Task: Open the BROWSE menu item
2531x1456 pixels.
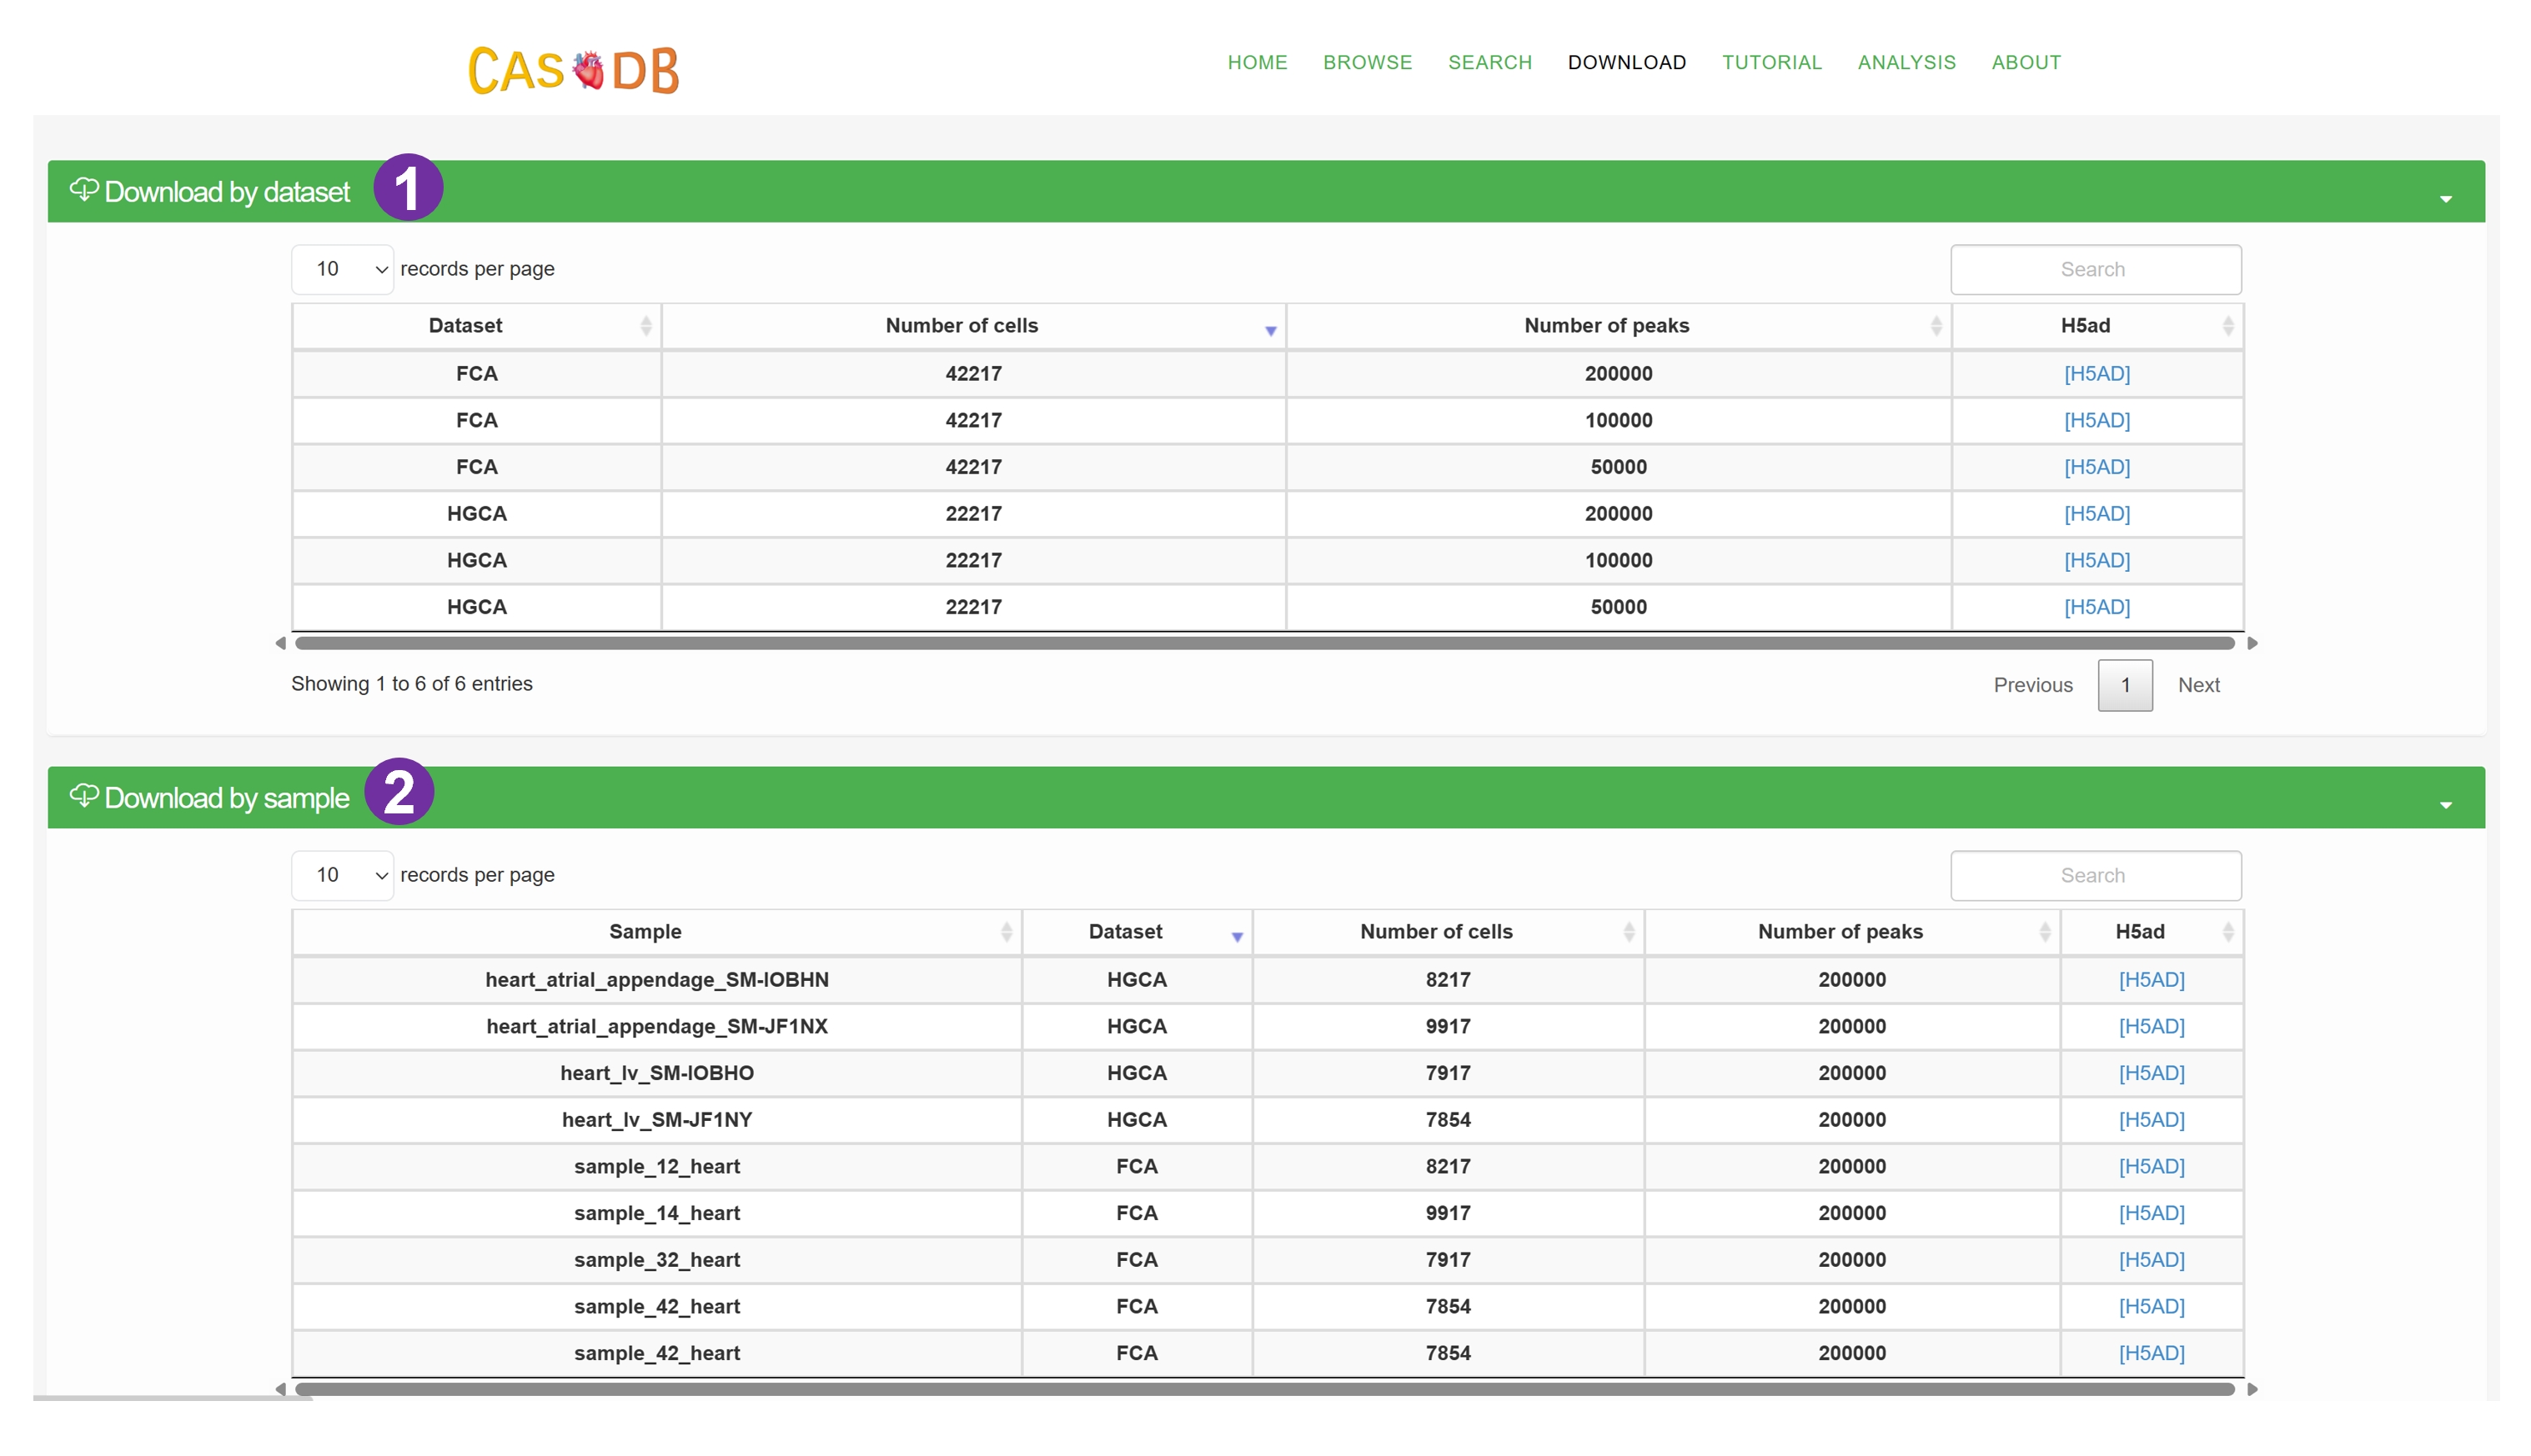Action: [1367, 62]
